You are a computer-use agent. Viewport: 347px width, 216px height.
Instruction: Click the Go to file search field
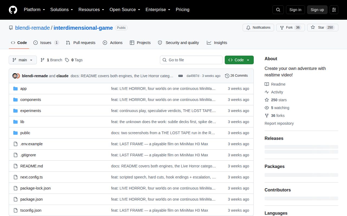(x=191, y=60)
